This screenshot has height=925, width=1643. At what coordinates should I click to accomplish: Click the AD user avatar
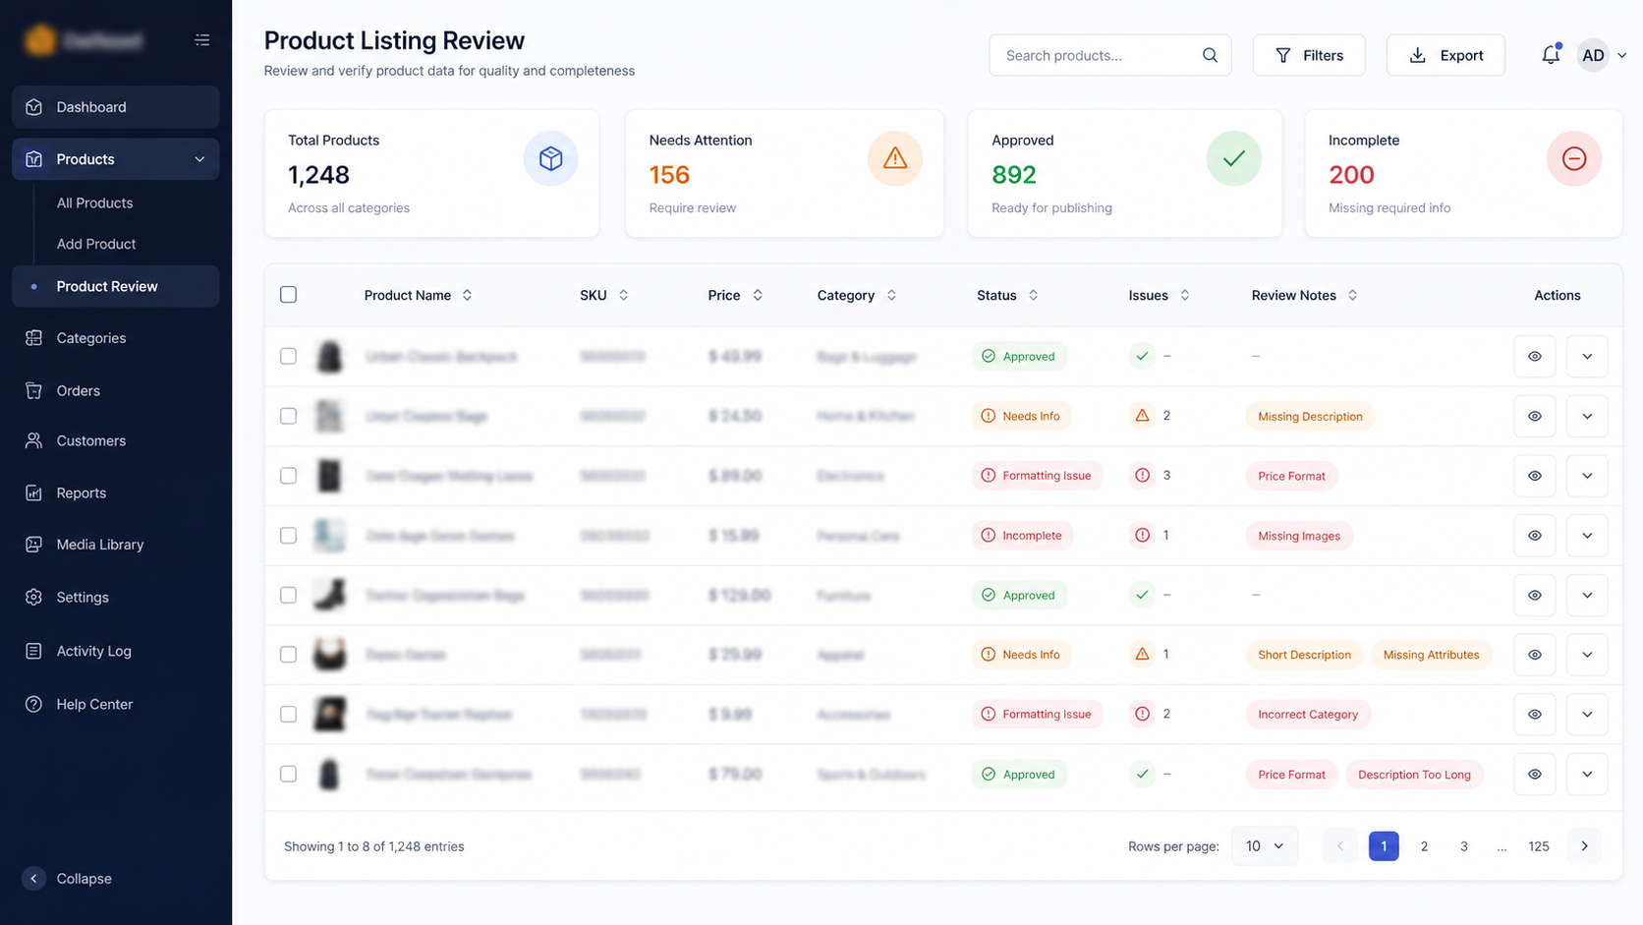pyautogui.click(x=1593, y=55)
